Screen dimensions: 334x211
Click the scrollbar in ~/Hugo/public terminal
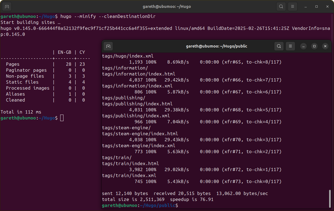coord(330,199)
